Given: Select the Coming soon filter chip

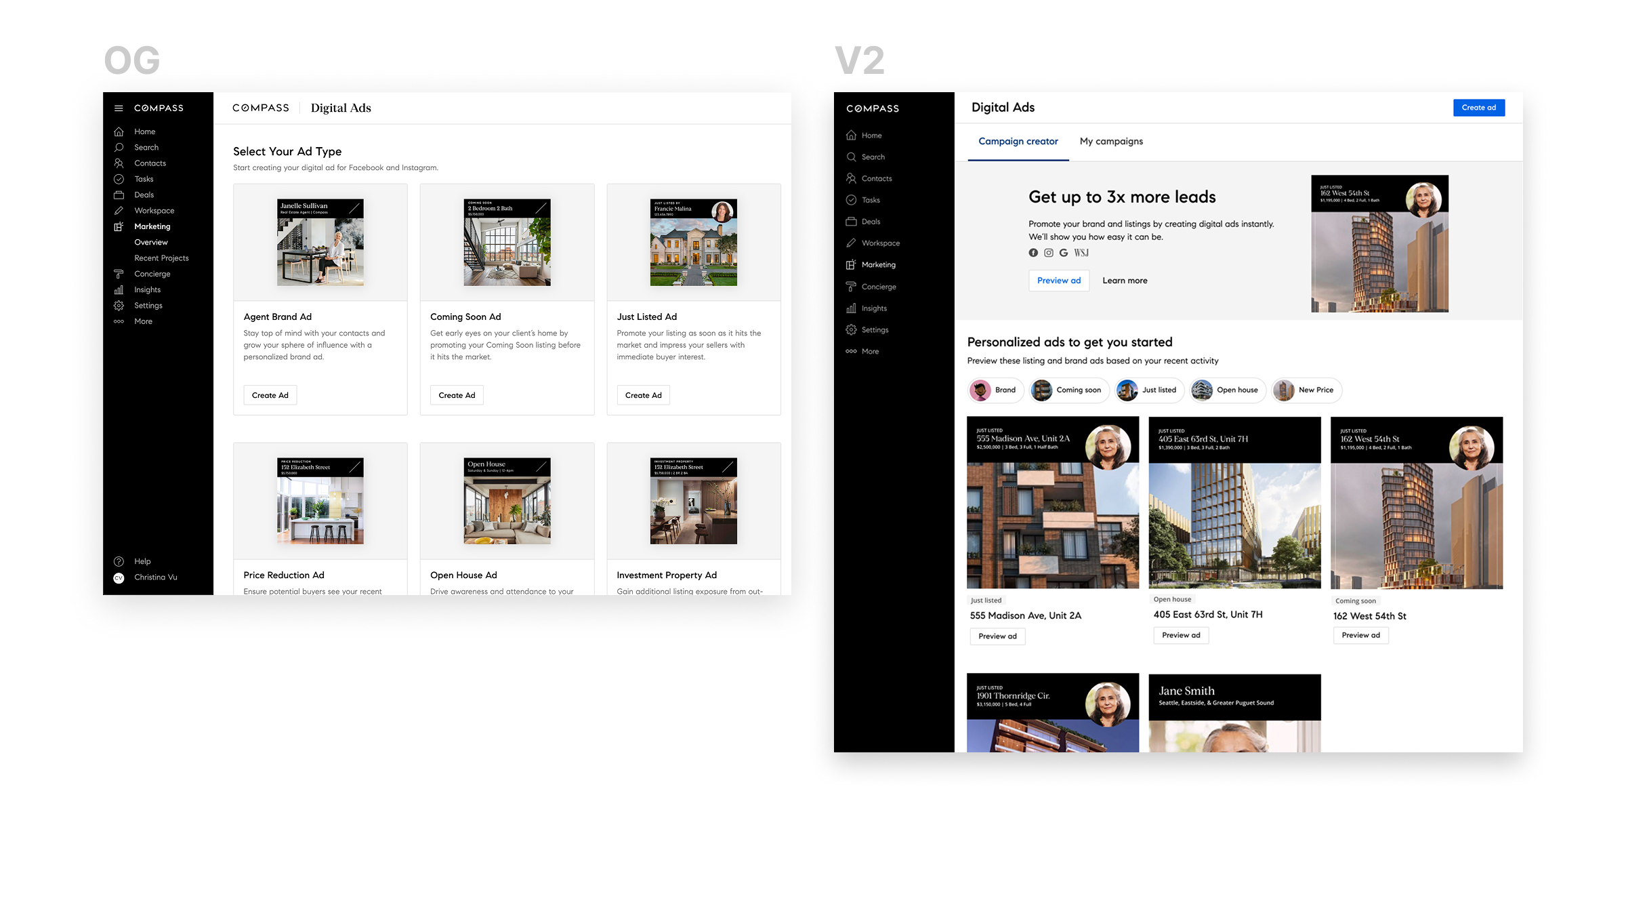Looking at the screenshot, I should coord(1068,390).
